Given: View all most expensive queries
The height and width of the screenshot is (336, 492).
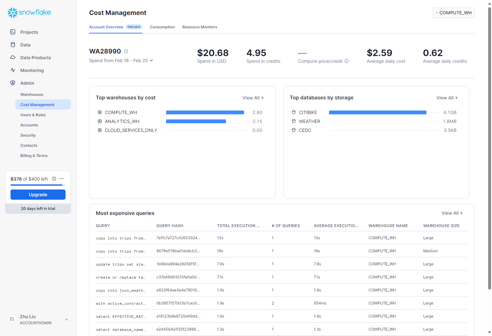Looking at the screenshot, I should pos(452,213).
